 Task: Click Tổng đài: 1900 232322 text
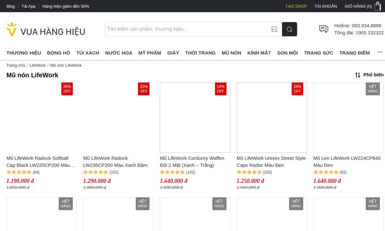[359, 32]
